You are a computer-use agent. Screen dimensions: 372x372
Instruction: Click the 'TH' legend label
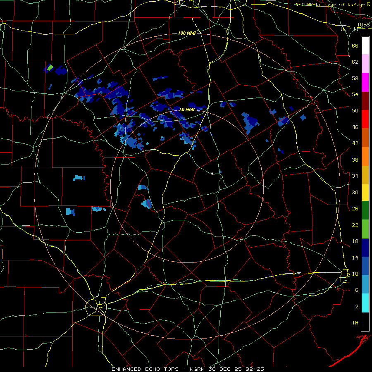[x=355, y=323]
